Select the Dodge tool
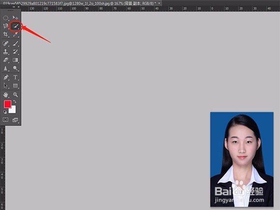 (15, 68)
